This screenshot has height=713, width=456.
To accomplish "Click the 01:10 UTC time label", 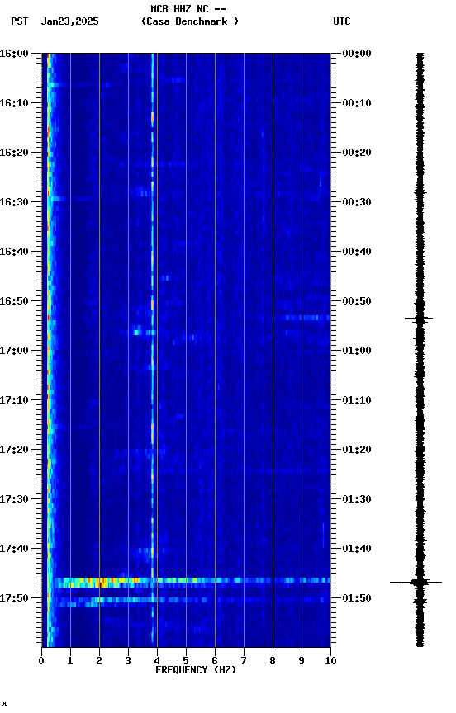I will [x=357, y=400].
